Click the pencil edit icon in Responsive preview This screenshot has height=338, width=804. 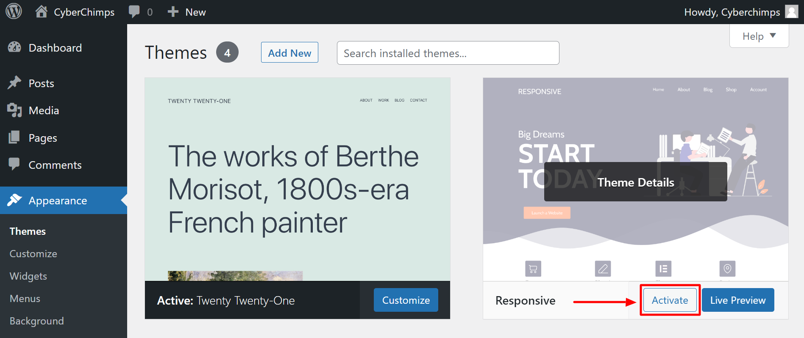(x=603, y=269)
